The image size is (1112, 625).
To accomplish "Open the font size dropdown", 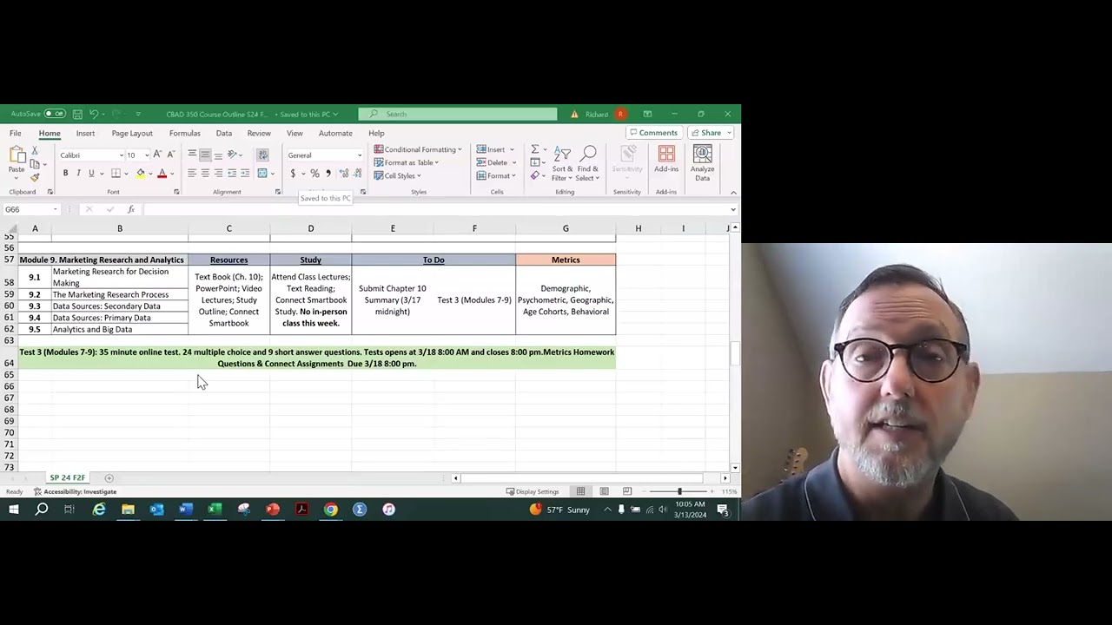I will tap(146, 155).
